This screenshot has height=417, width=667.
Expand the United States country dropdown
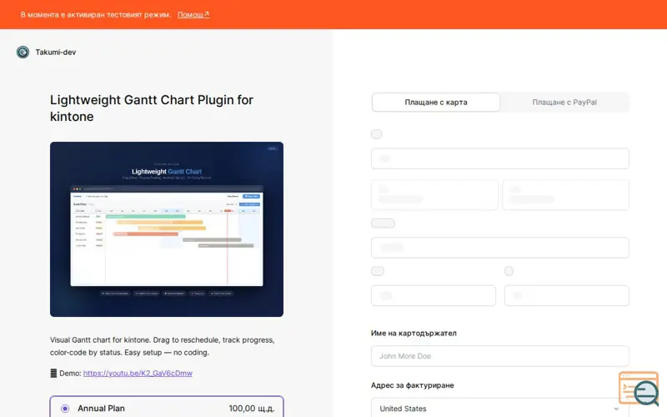pyautogui.click(x=499, y=408)
